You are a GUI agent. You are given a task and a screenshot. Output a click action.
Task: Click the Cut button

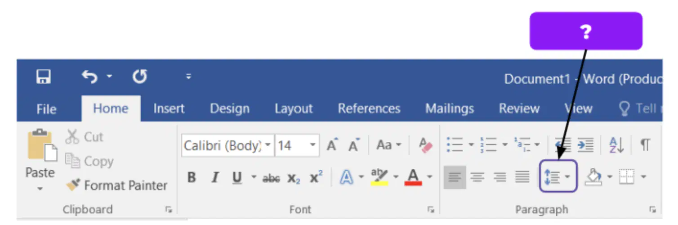[x=85, y=137]
